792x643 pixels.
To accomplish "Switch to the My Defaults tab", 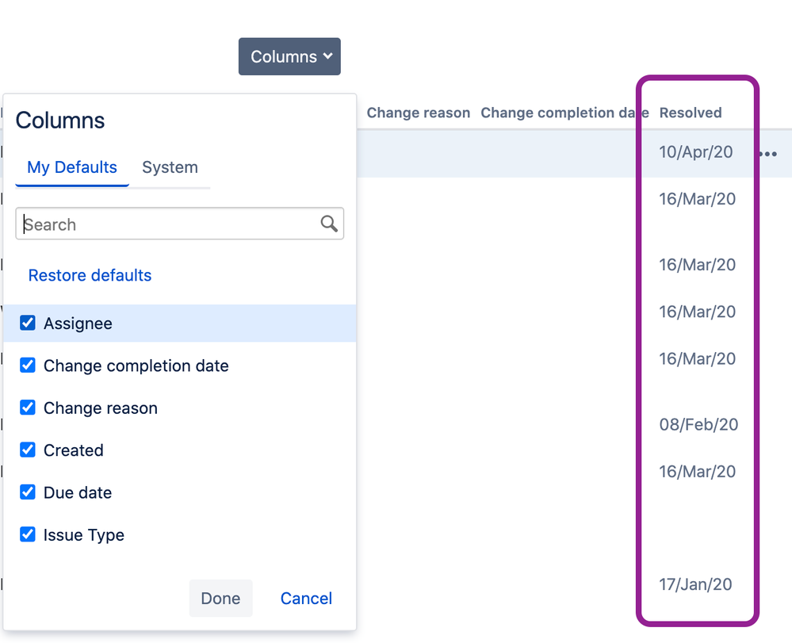I will [x=72, y=167].
